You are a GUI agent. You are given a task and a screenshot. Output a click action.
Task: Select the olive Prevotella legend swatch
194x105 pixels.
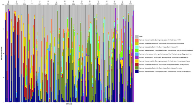click(x=137, y=68)
